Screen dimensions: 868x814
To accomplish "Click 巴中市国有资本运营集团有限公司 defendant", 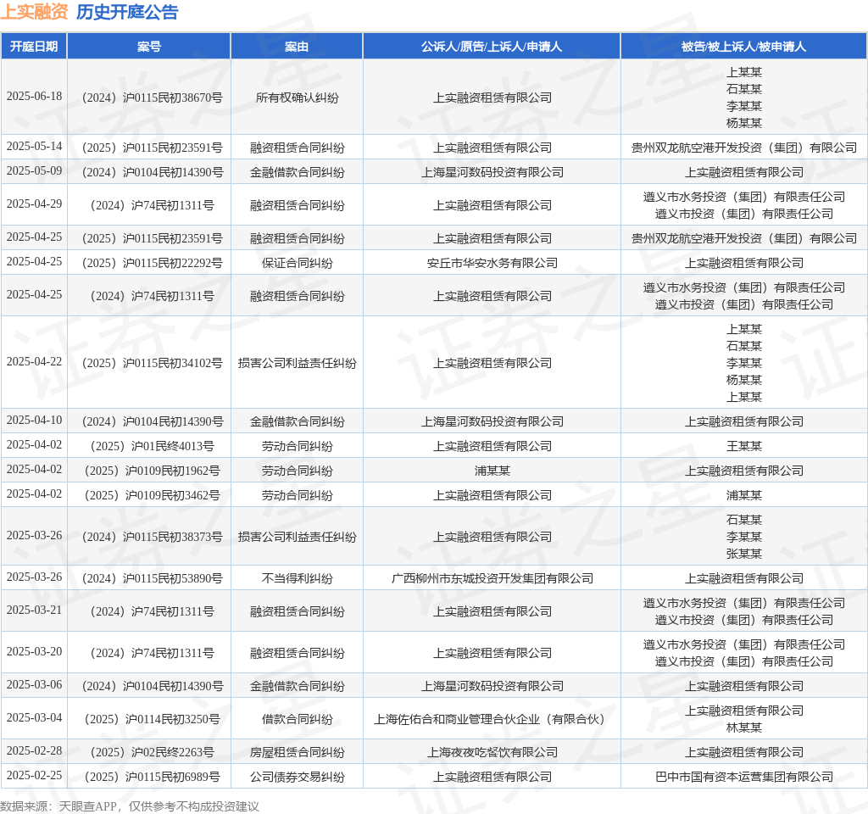I will (x=744, y=777).
